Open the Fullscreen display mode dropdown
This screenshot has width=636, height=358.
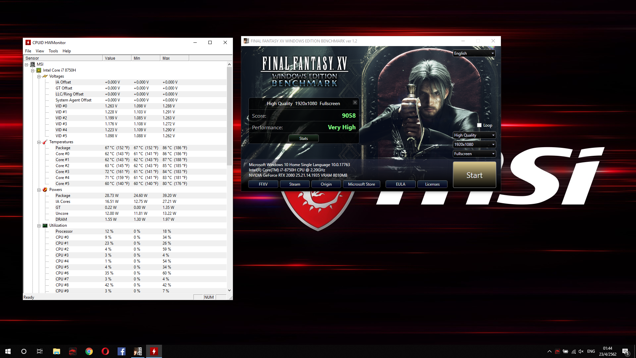coord(474,154)
